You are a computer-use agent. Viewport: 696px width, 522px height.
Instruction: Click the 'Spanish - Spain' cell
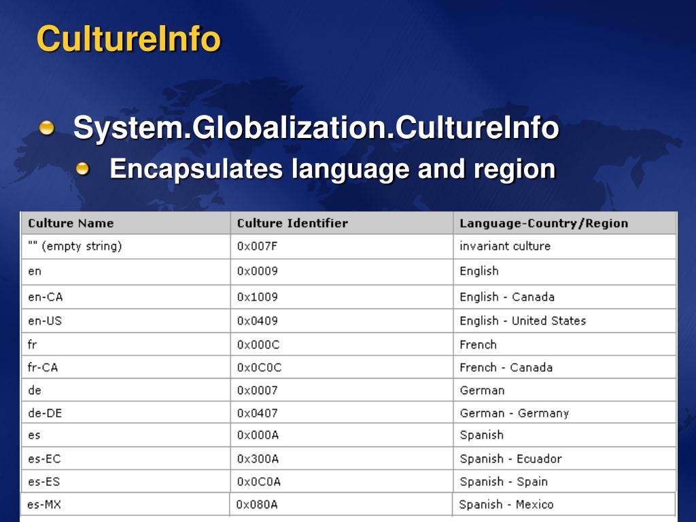pos(565,482)
